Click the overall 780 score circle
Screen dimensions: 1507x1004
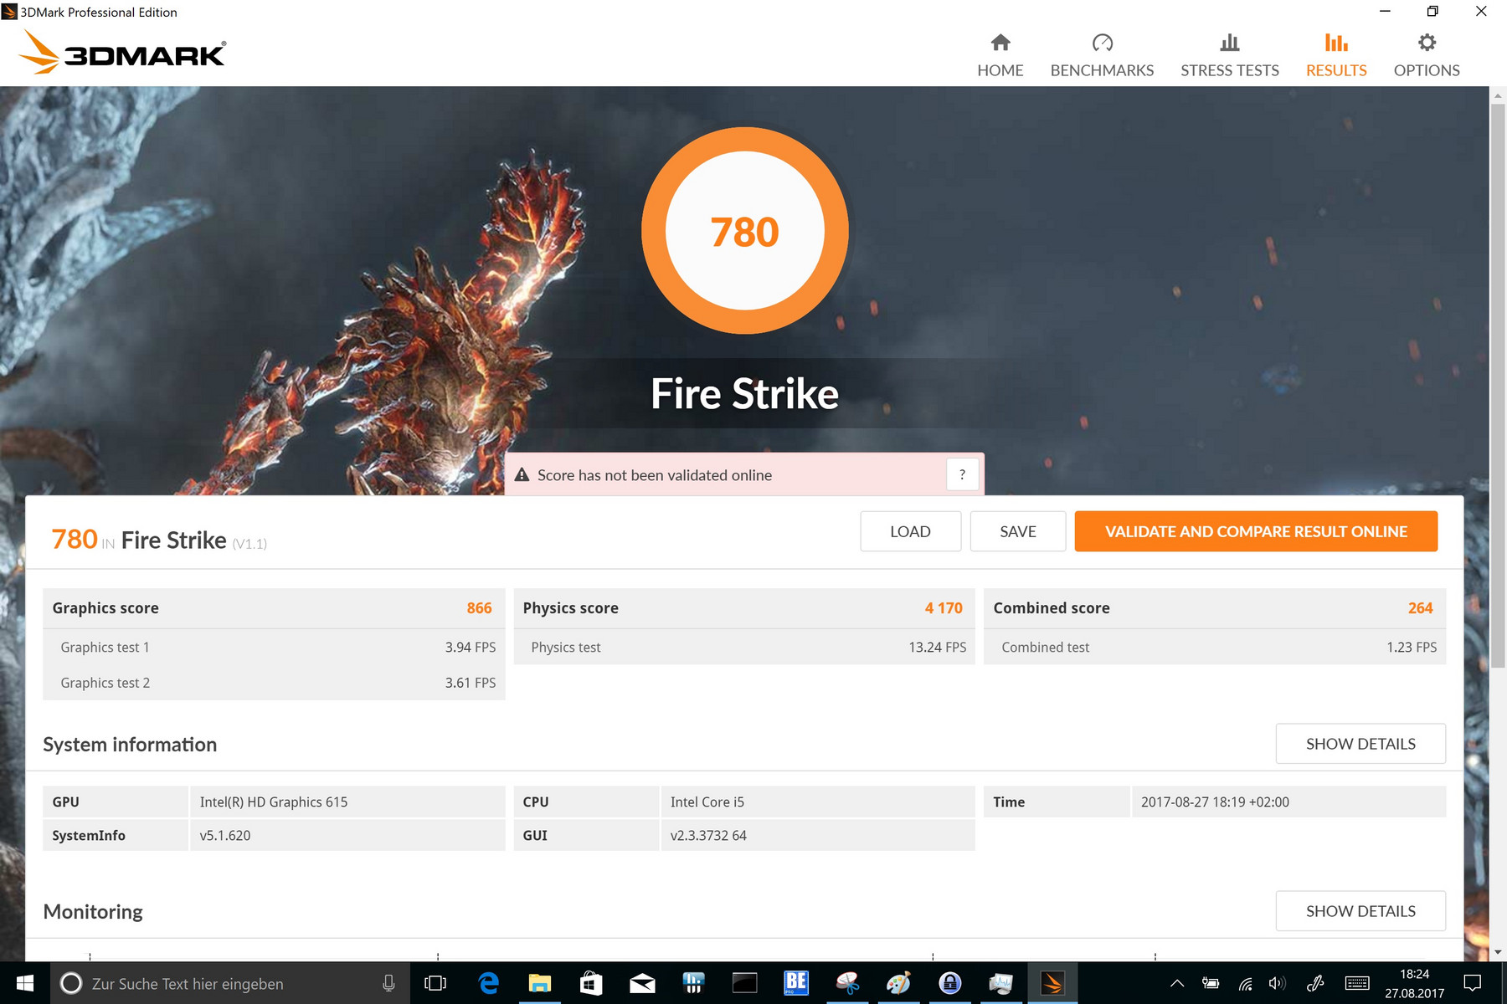[745, 231]
